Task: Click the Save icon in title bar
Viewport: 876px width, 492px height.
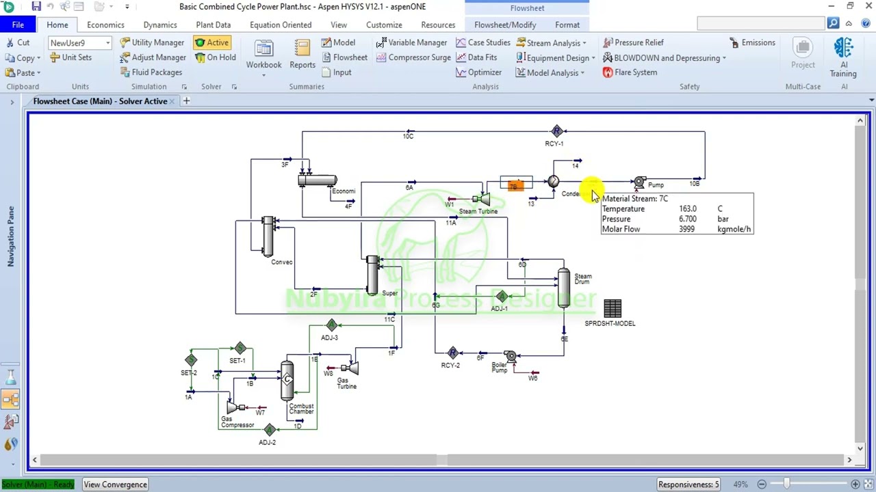Action: tap(36, 7)
